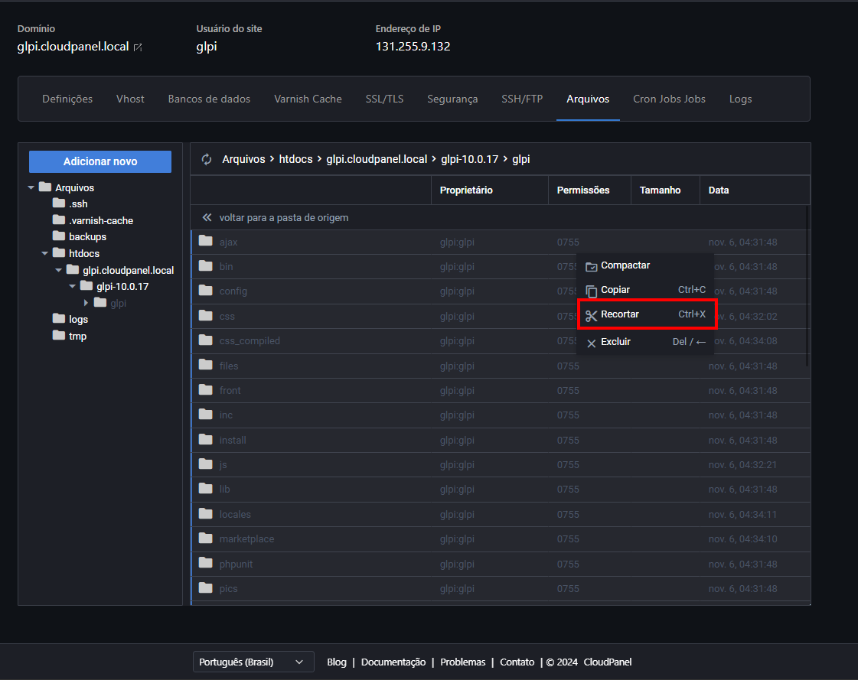Click the css folder icon
Image resolution: width=858 pixels, height=680 pixels.
[206, 316]
